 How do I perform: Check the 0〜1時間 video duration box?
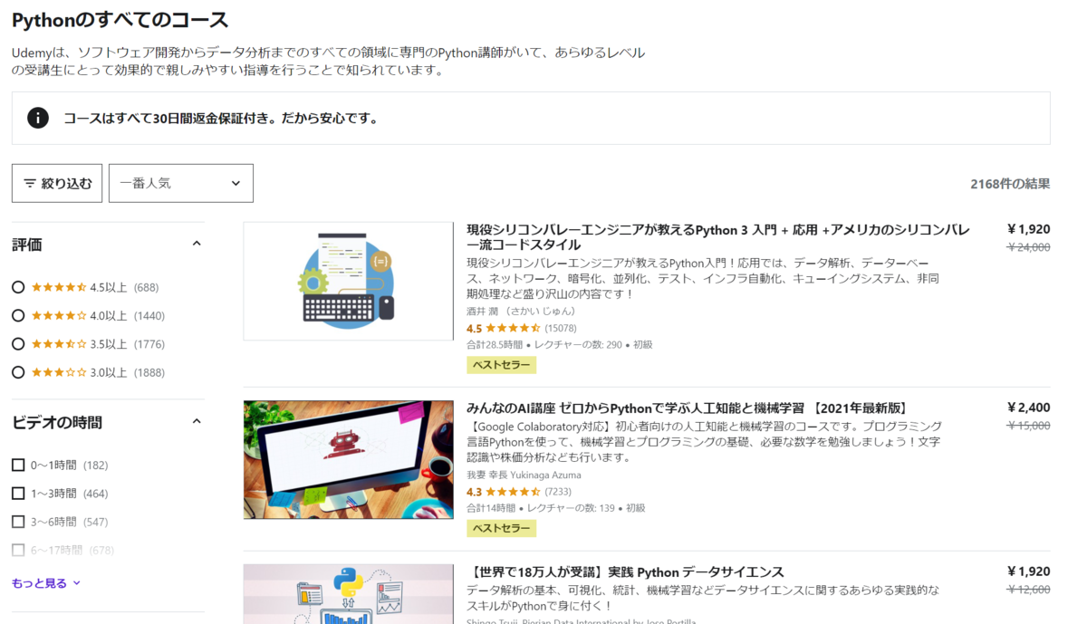18,465
